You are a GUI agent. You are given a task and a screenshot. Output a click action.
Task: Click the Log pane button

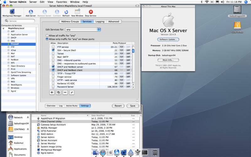61,106
